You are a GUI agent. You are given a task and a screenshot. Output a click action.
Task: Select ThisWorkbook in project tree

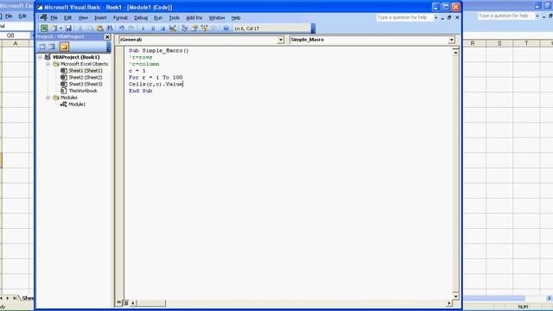point(83,91)
